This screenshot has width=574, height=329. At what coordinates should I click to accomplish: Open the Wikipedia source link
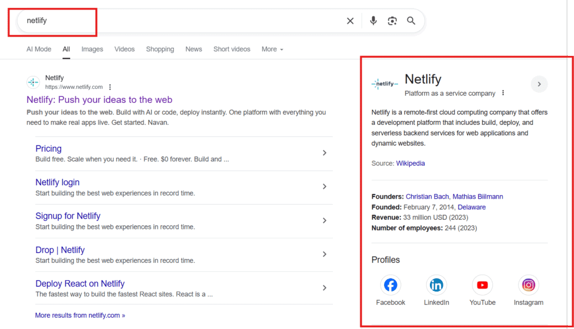click(x=410, y=163)
